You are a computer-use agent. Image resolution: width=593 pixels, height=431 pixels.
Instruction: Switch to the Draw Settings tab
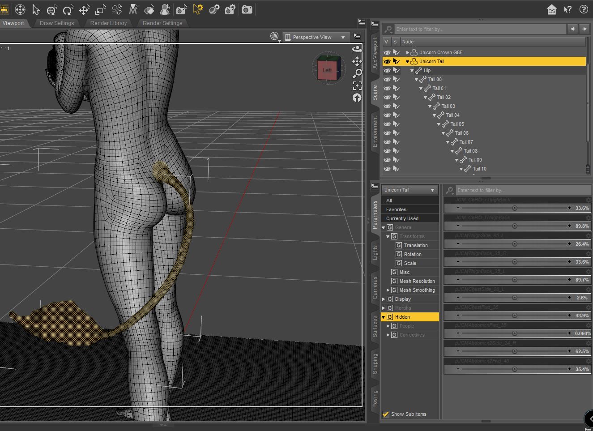click(x=57, y=23)
